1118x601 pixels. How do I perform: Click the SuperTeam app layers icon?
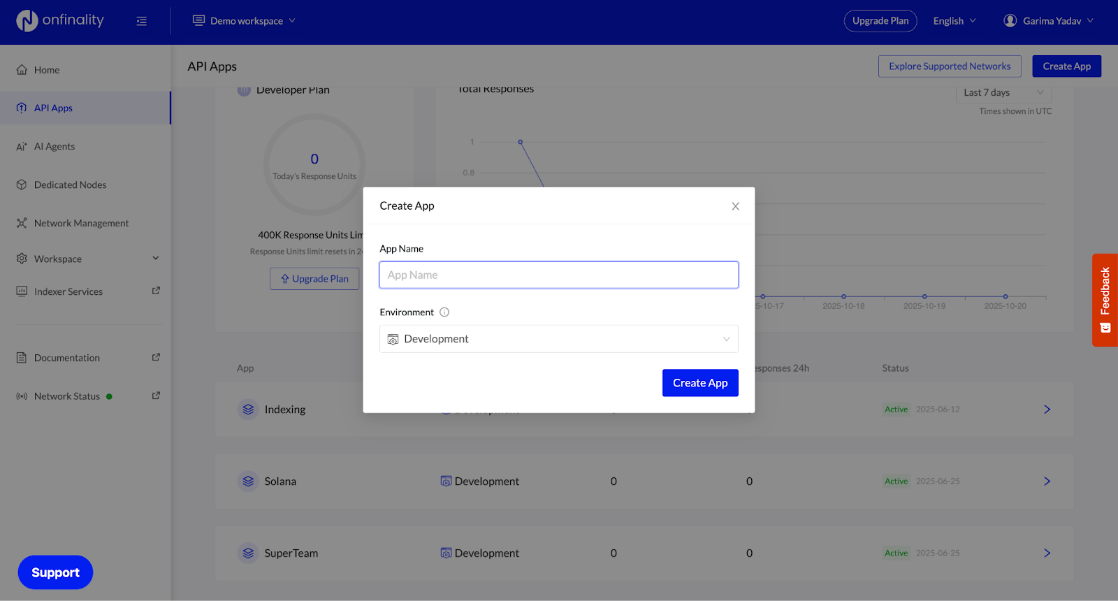coord(248,553)
